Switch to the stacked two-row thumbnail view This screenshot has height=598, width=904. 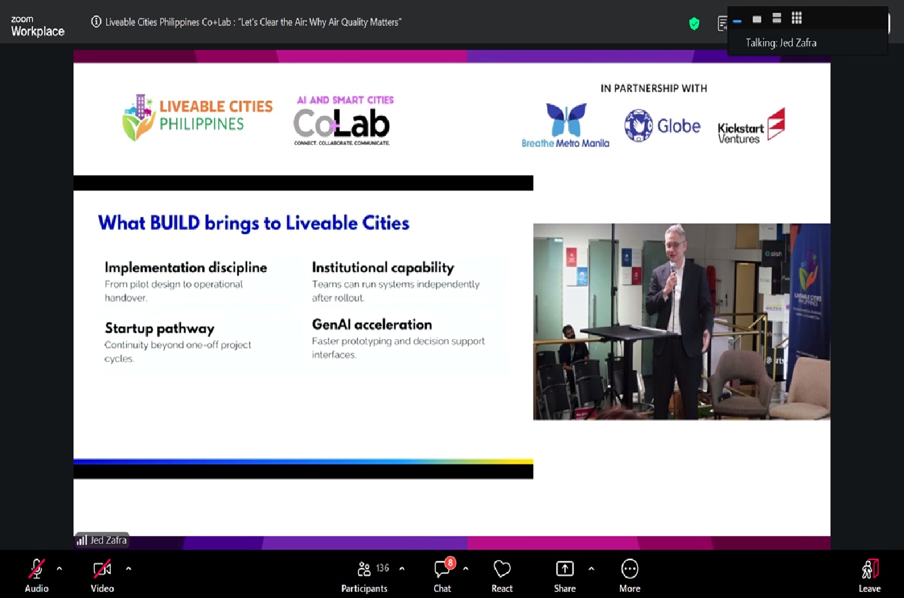(777, 19)
